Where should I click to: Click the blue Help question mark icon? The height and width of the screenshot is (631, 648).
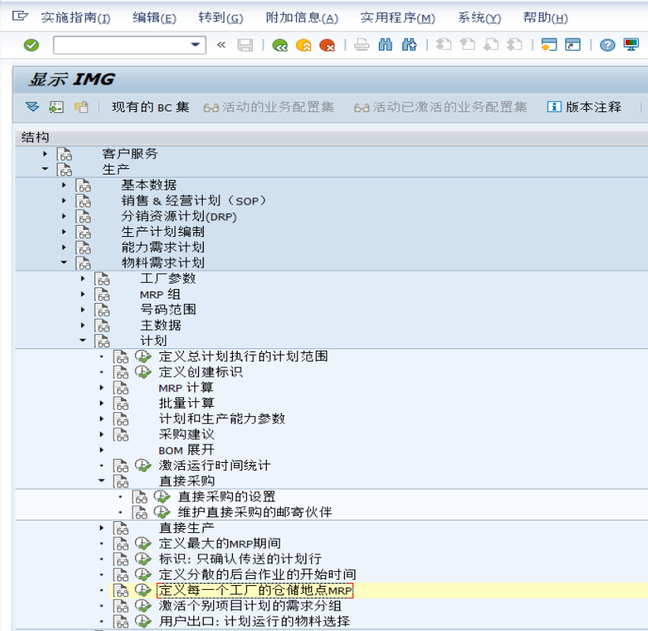point(607,45)
